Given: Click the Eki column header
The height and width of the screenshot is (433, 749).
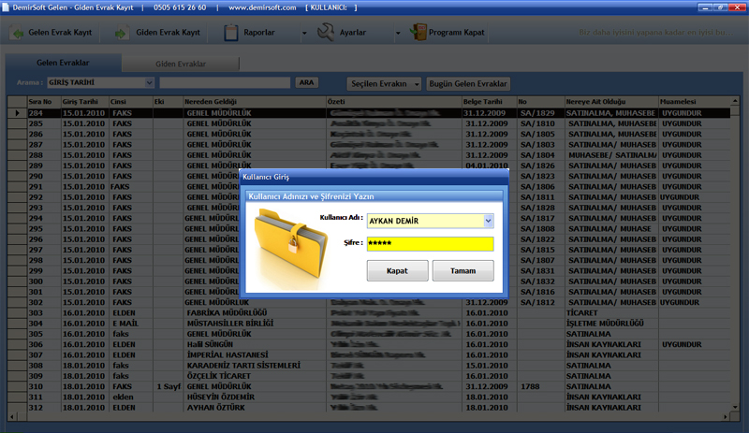Looking at the screenshot, I should pos(169,102).
